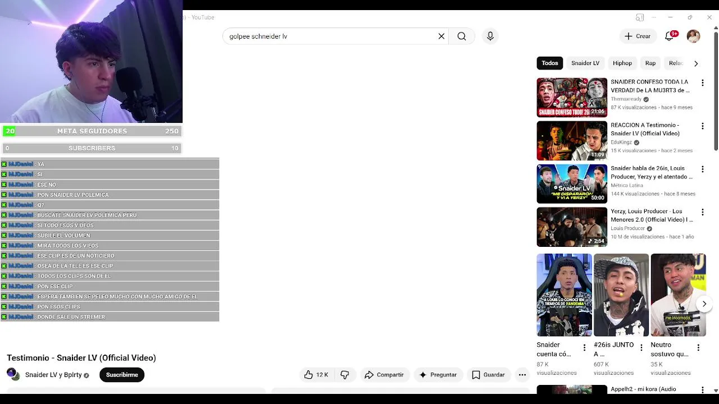Click the Snaider LV channel avatar

coord(13,374)
